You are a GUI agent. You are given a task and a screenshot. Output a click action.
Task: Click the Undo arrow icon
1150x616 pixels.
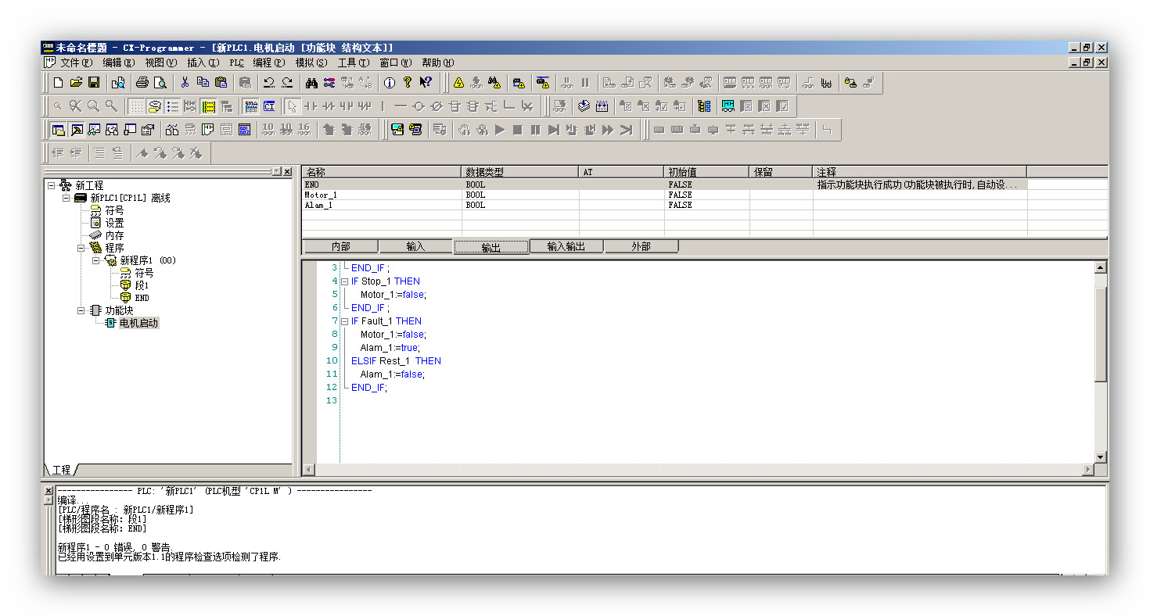[x=268, y=83]
